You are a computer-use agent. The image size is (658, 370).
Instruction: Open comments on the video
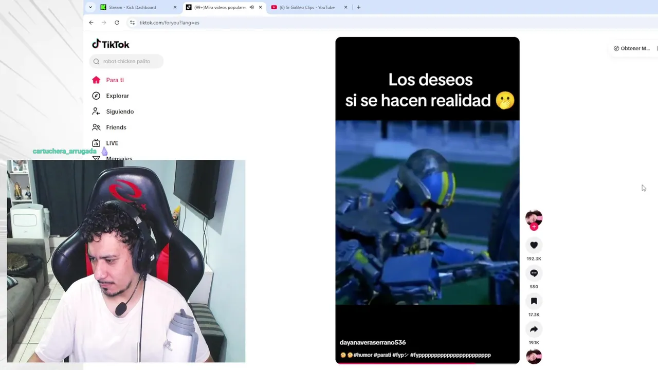point(534,273)
